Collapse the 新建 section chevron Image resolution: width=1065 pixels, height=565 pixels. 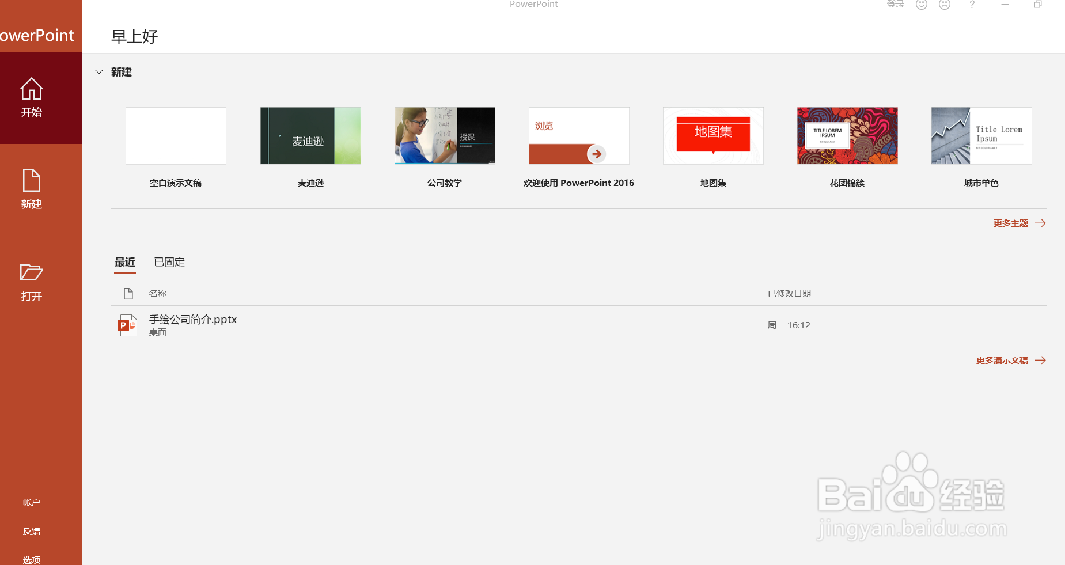pos(99,72)
